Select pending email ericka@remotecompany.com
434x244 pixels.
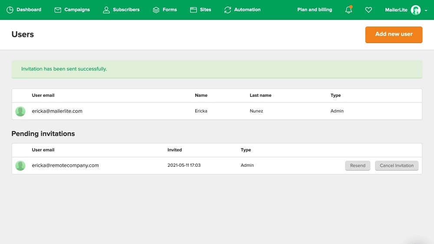(66, 165)
